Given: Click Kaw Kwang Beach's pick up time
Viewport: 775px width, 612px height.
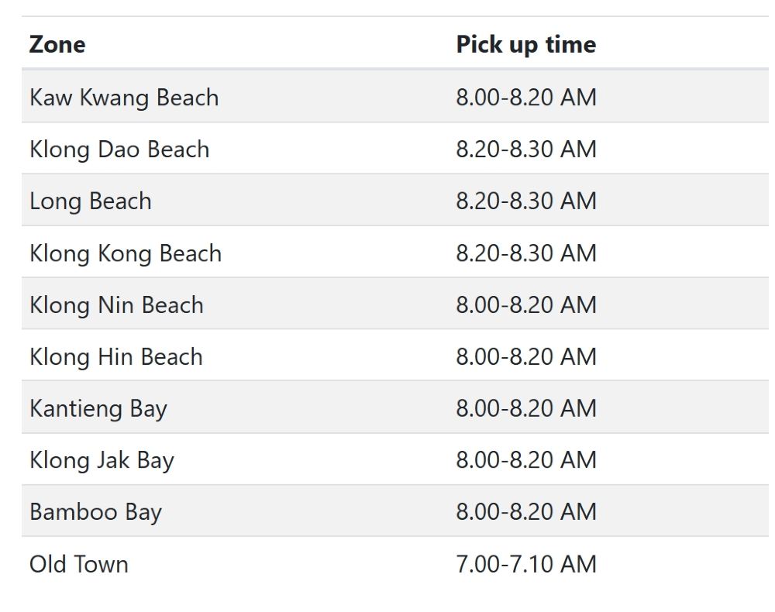Looking at the screenshot, I should 526,98.
